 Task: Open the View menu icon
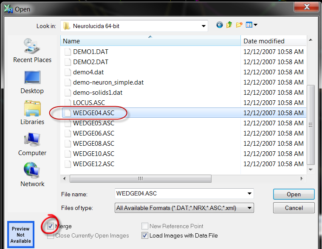[x=251, y=25]
